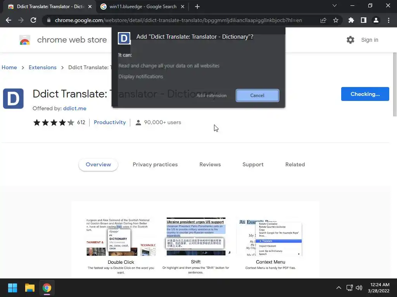
Task: Open File Explorer from the taskbar
Action: click(29, 288)
